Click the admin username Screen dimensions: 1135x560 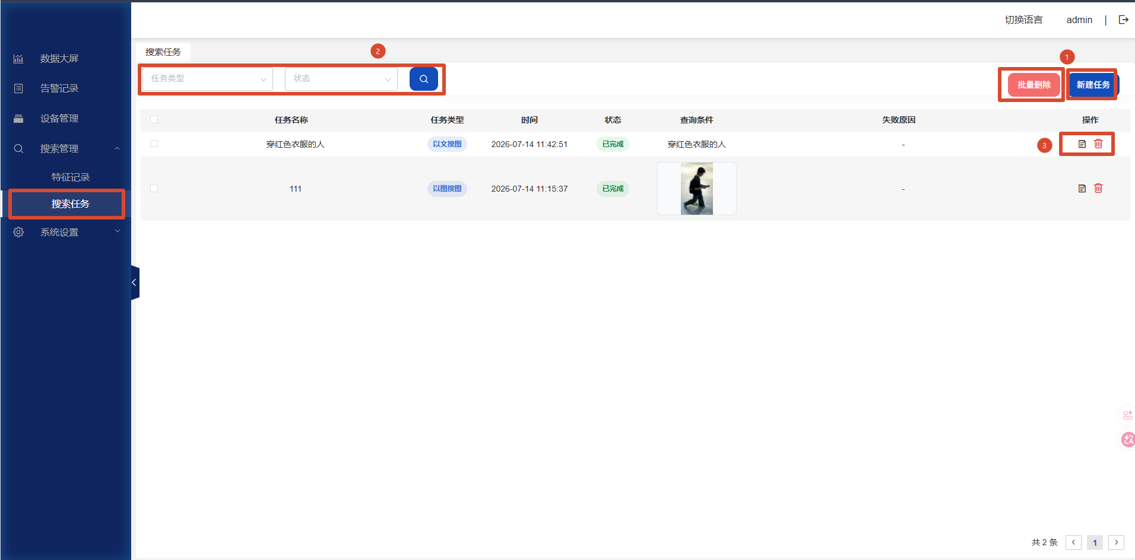[1079, 20]
